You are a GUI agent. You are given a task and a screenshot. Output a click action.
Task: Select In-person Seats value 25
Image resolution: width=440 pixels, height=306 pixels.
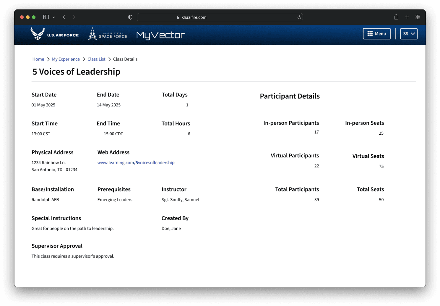tap(381, 133)
